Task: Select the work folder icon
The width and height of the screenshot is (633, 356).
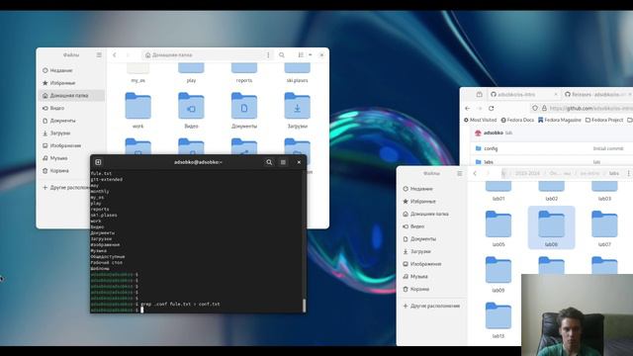Action: click(x=138, y=106)
